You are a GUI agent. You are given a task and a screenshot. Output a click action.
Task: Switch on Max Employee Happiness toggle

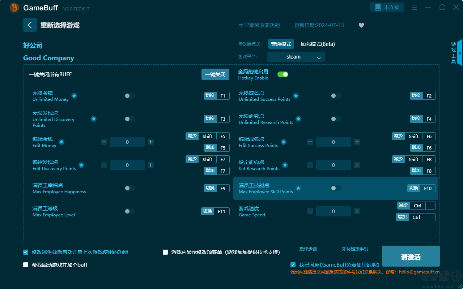[x=130, y=188]
